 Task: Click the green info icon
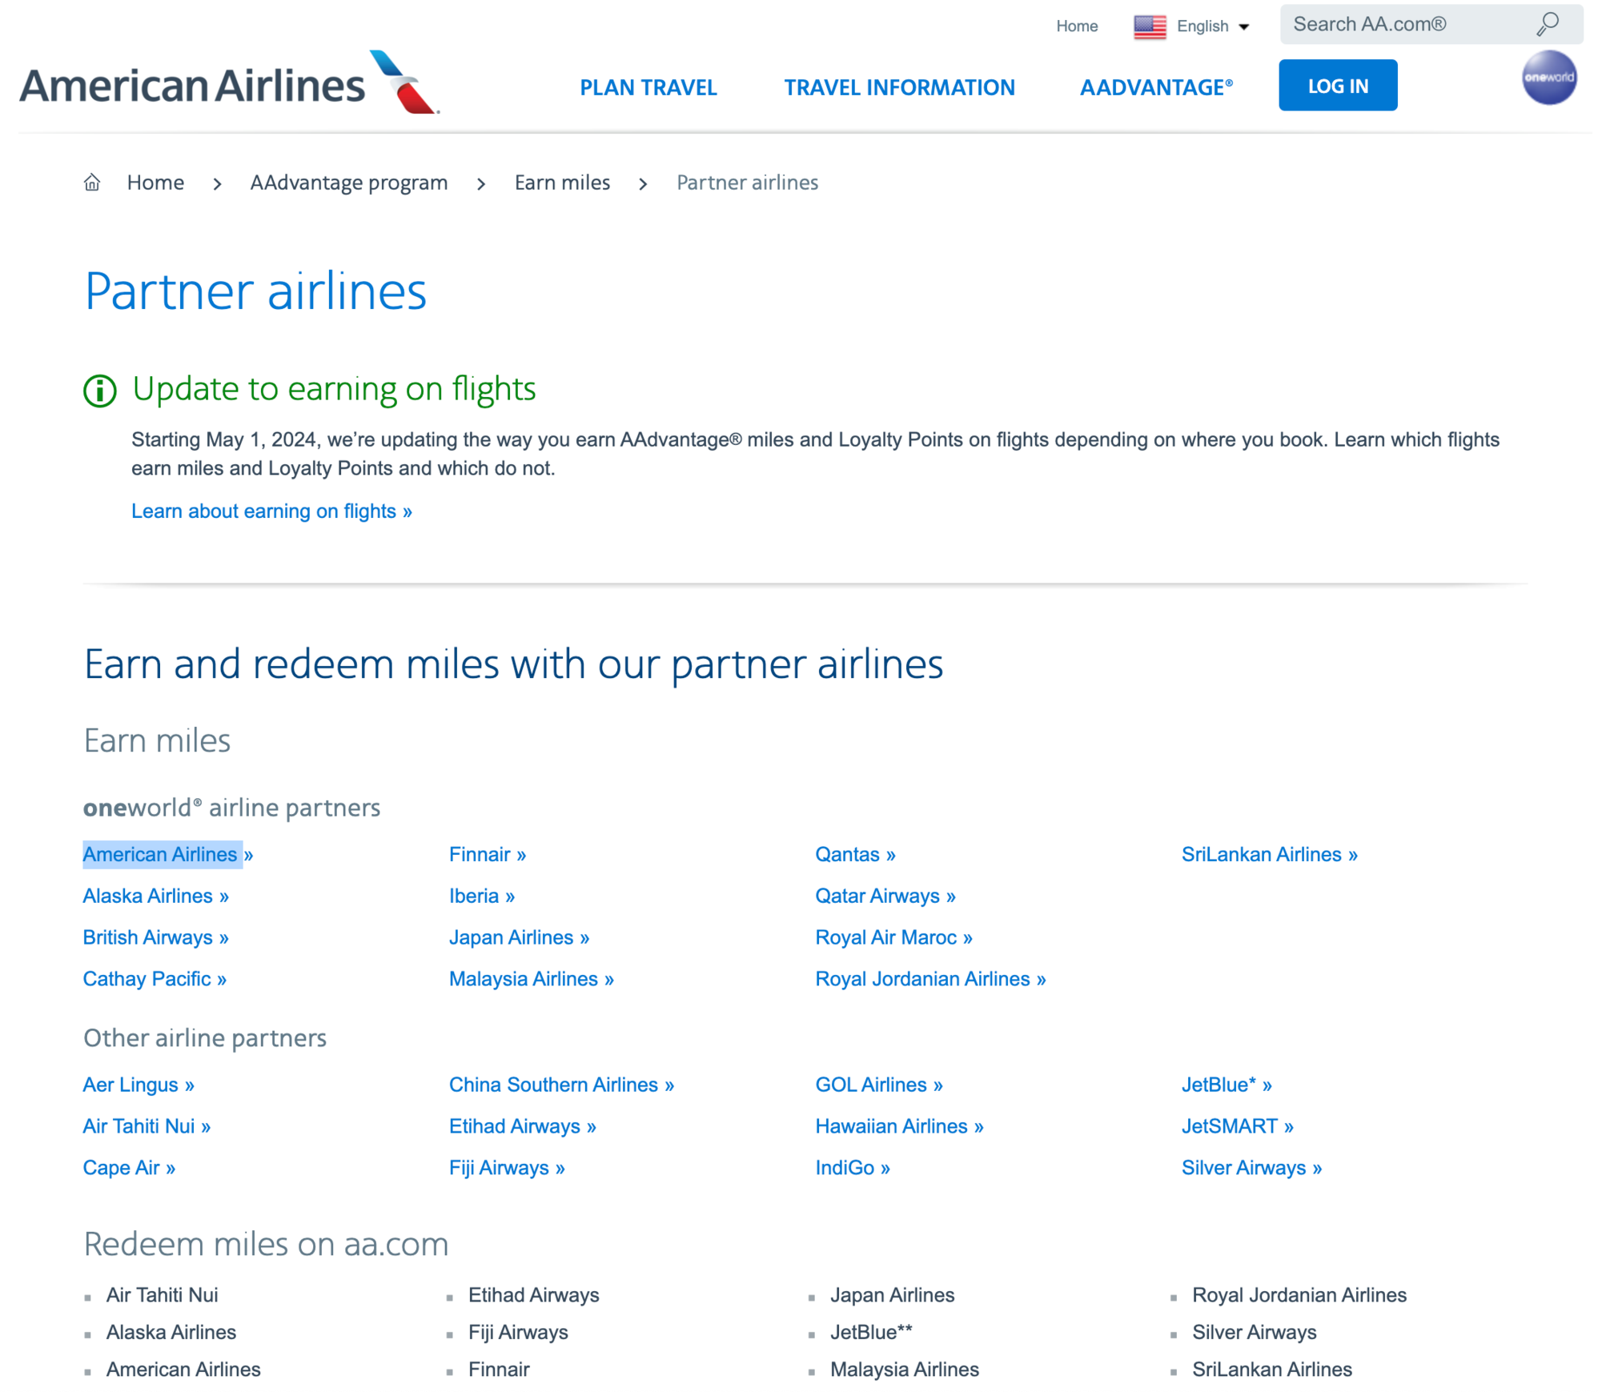(x=100, y=391)
